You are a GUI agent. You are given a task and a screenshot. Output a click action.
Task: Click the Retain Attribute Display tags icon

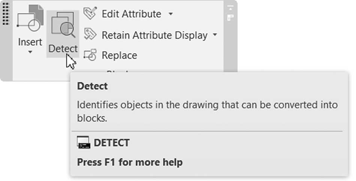(90, 34)
